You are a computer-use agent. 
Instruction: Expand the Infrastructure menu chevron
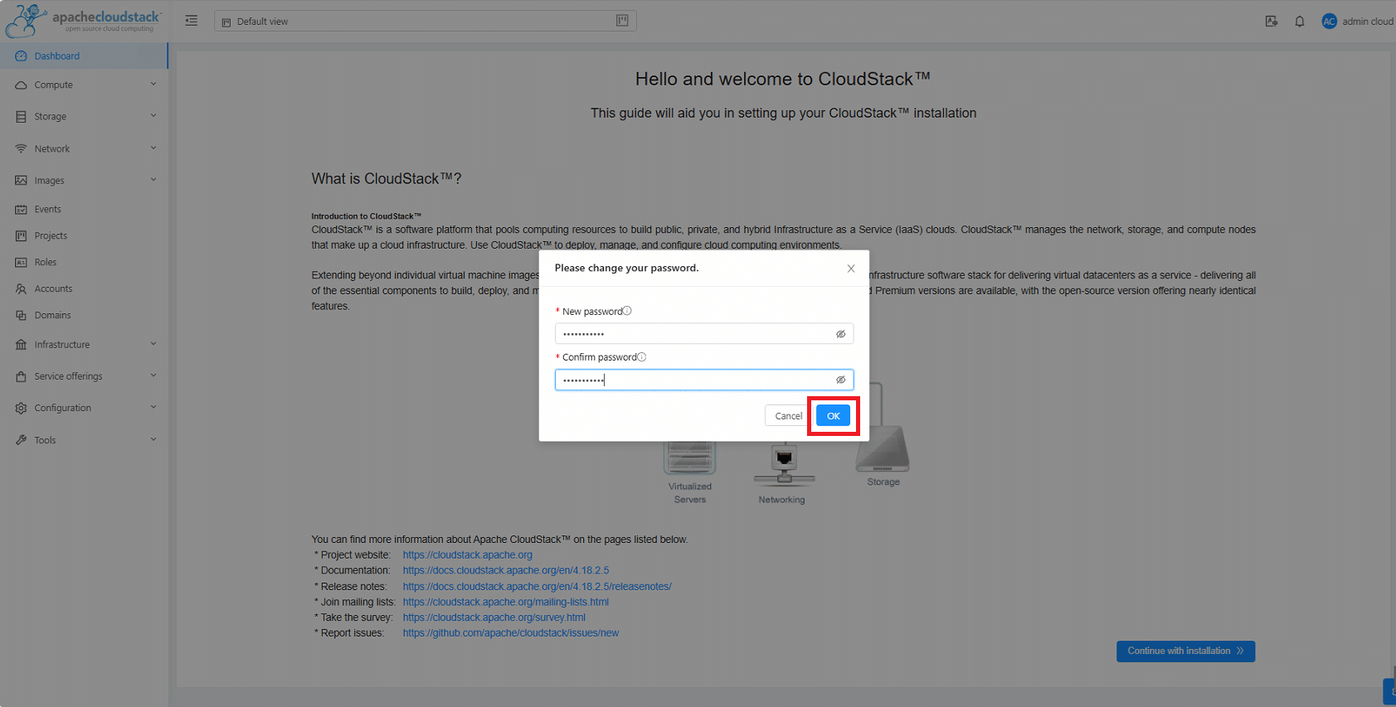click(x=153, y=344)
